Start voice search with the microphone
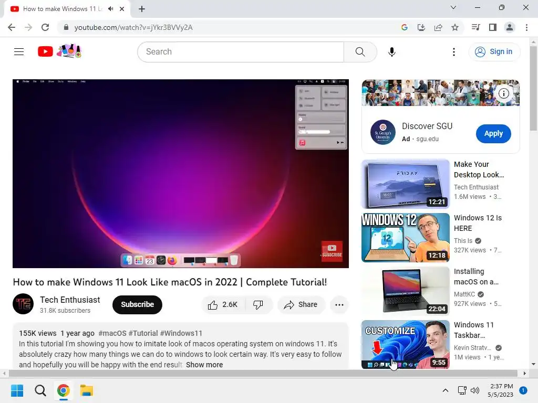This screenshot has width=538, height=403. coord(392,52)
